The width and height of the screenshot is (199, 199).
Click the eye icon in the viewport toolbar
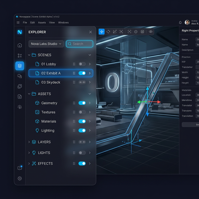coord(150,32)
